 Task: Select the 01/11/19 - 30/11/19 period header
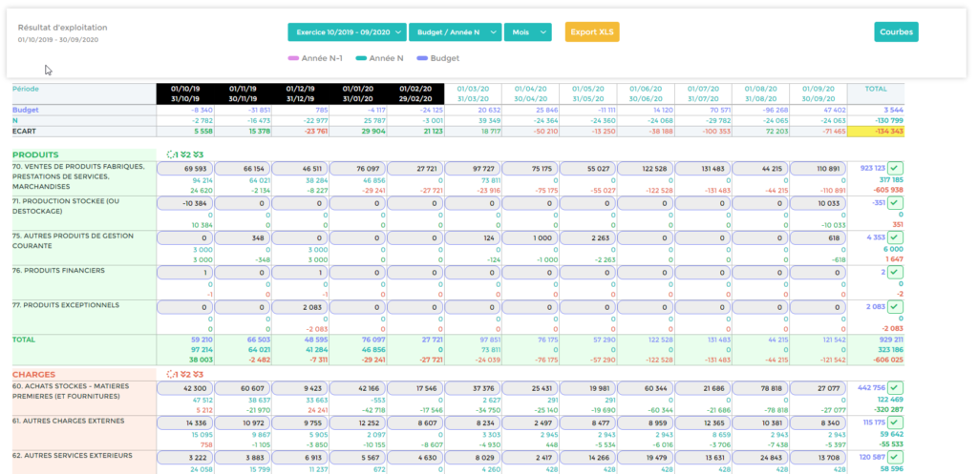(x=243, y=94)
